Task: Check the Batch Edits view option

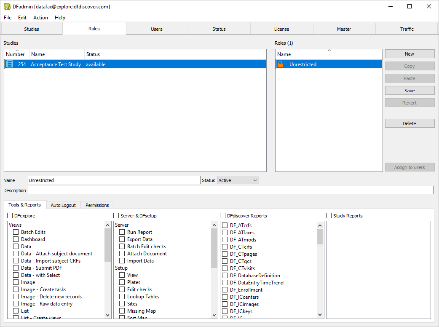Action: [16, 232]
